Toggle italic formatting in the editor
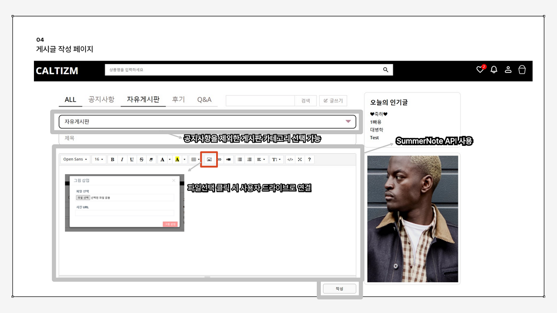This screenshot has width=557, height=313. [x=122, y=159]
